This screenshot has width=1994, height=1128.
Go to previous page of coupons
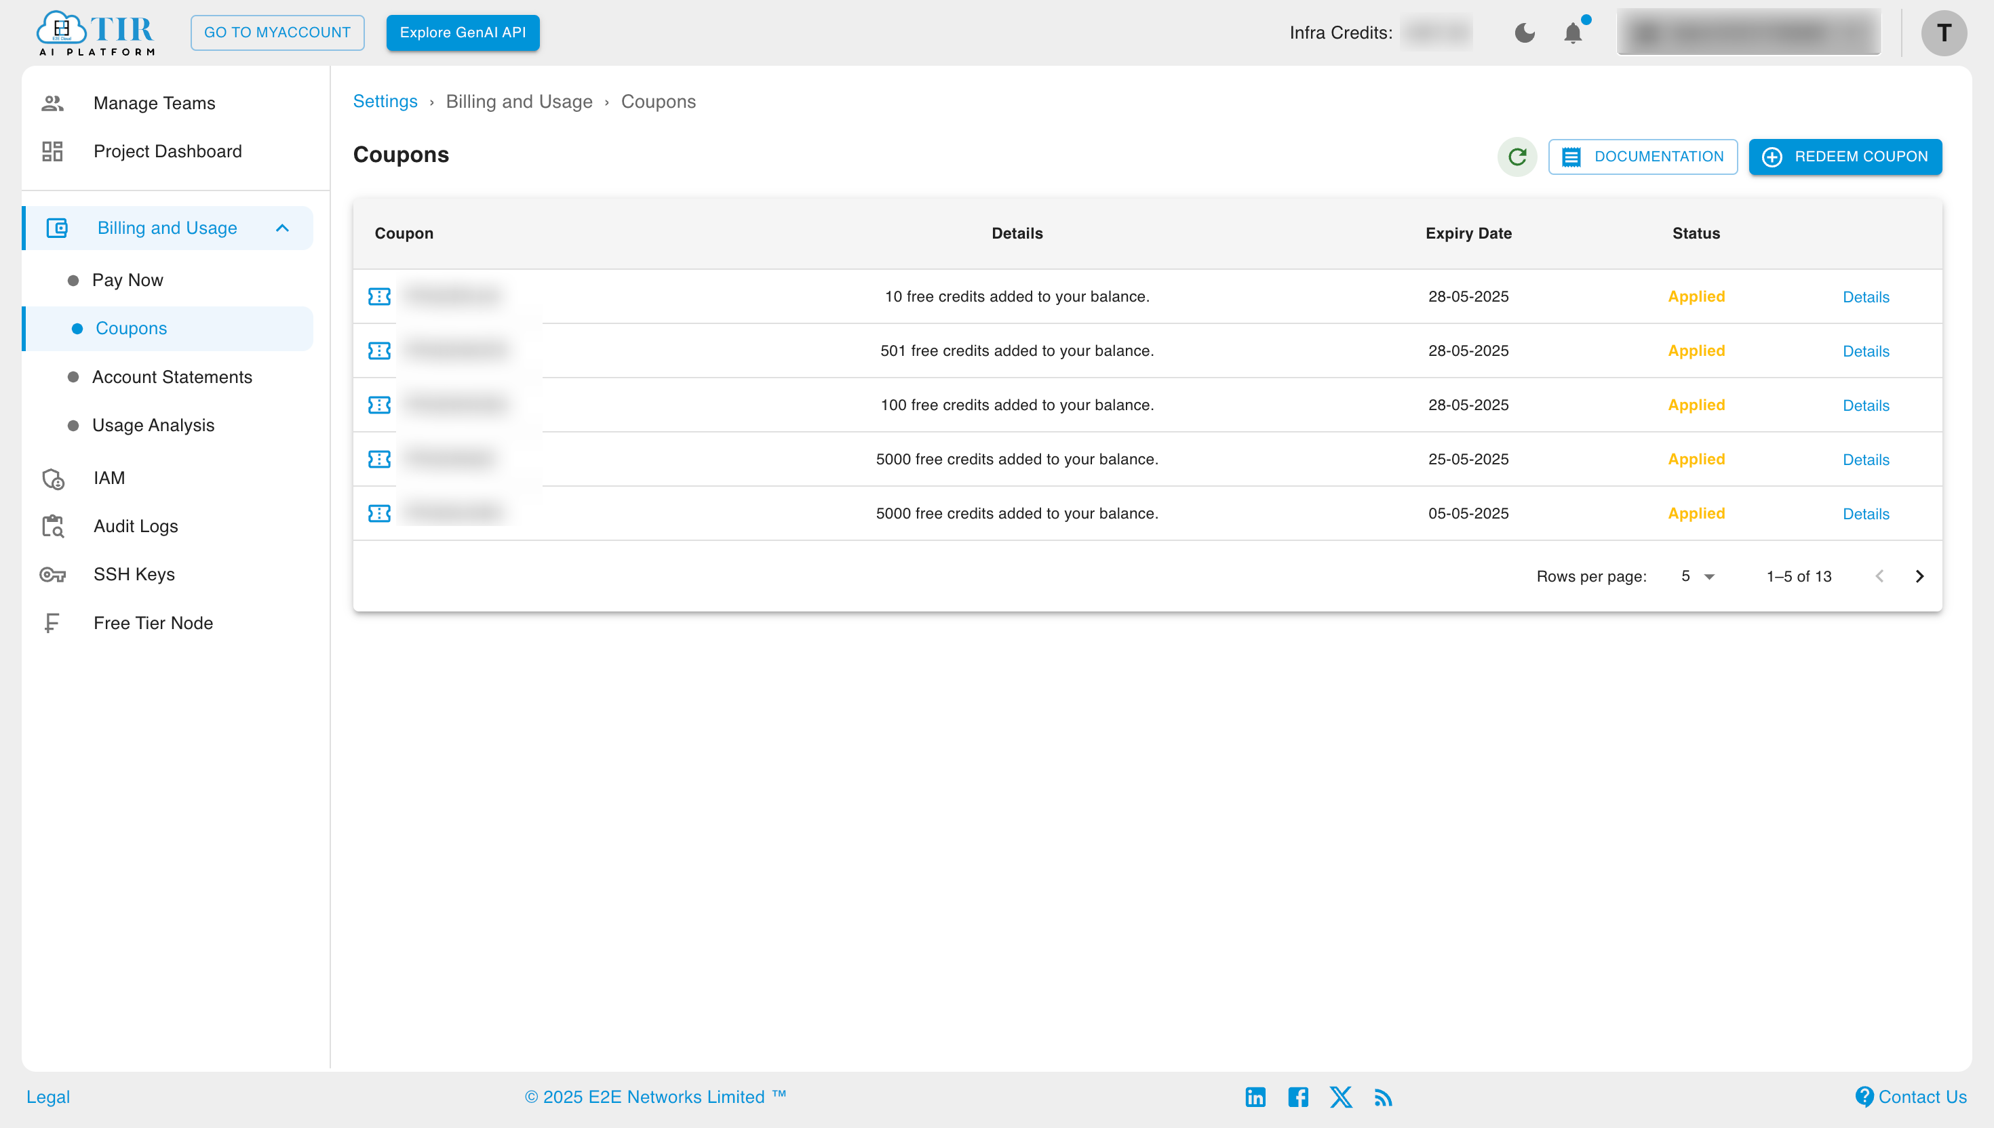(x=1879, y=576)
